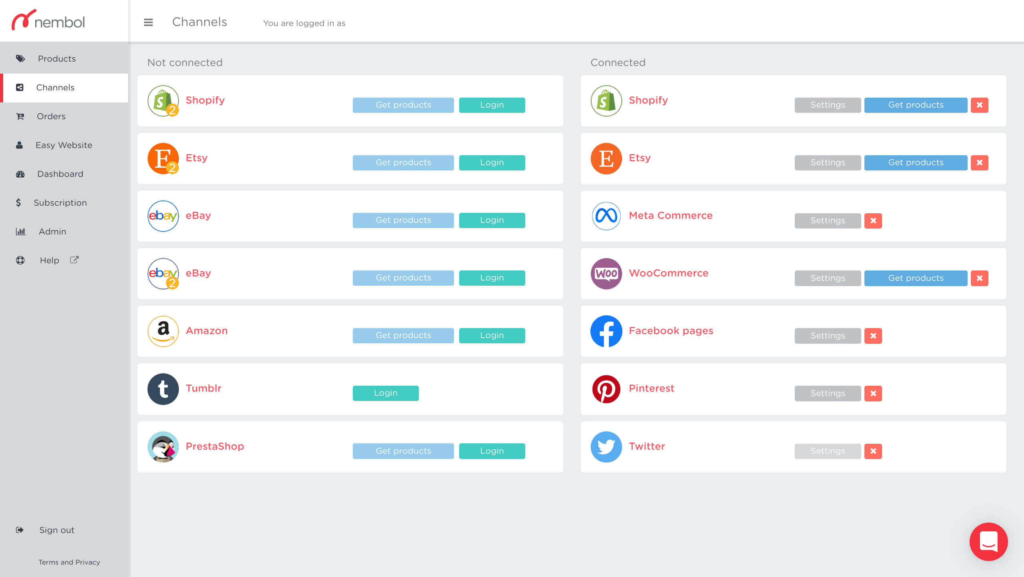Get products from the first eBay
The image size is (1024, 577).
[403, 220]
